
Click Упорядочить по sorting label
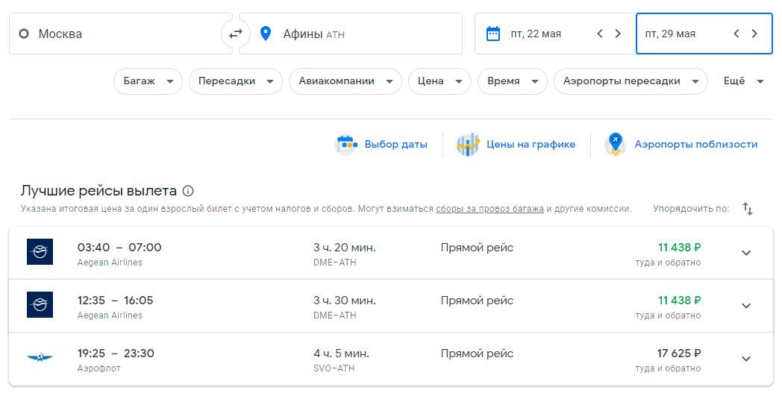click(691, 209)
